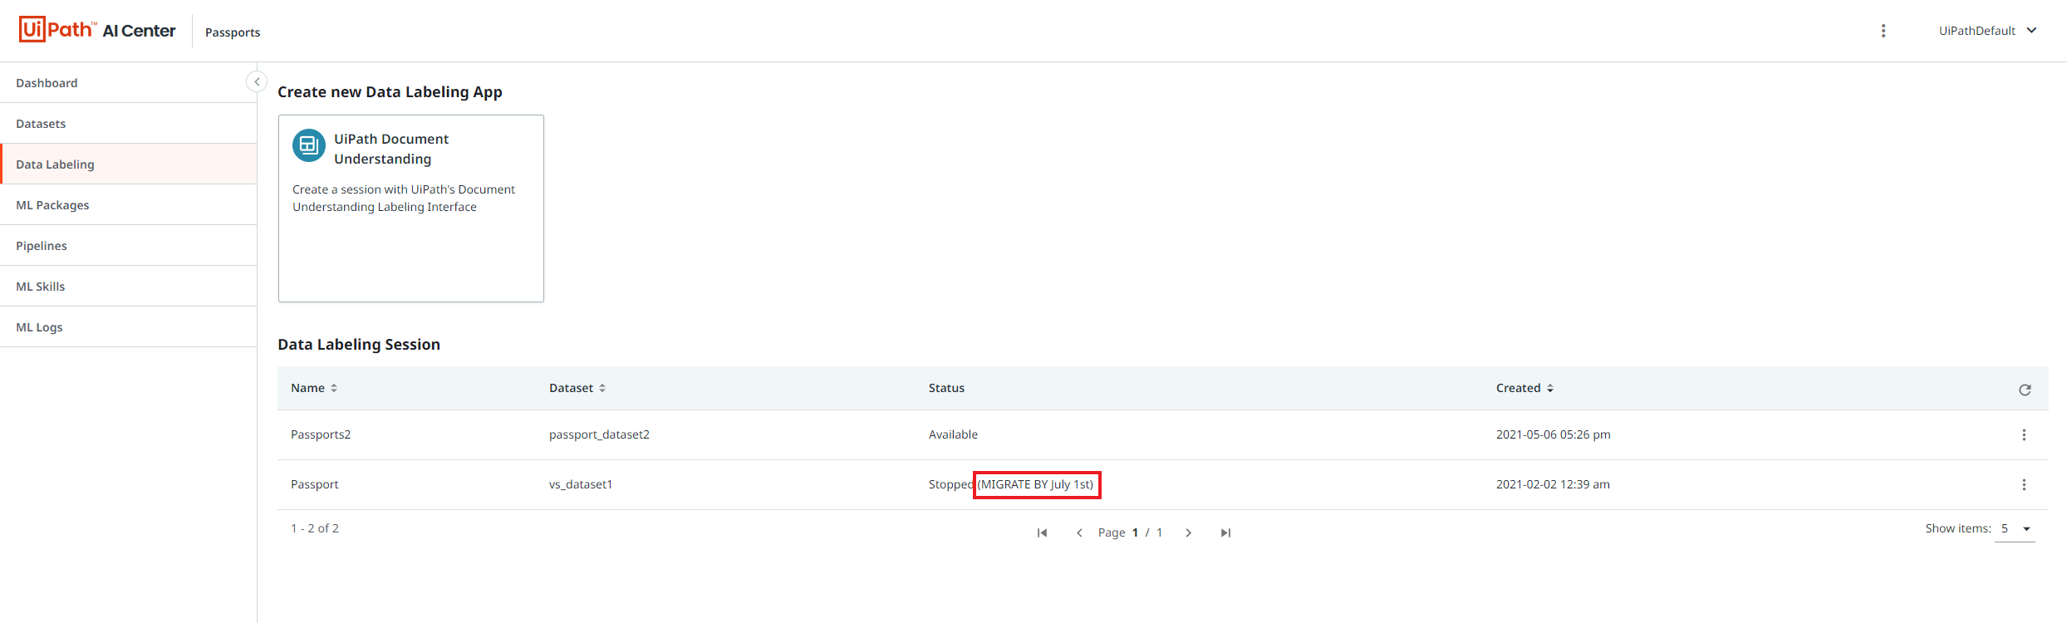This screenshot has height=623, width=2067.
Task: Select Data Labeling in sidebar
Action: tap(129, 164)
